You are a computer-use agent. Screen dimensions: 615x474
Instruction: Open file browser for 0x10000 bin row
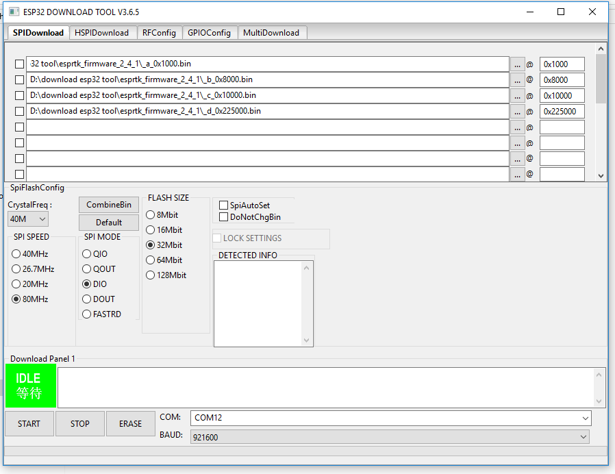[x=517, y=95]
